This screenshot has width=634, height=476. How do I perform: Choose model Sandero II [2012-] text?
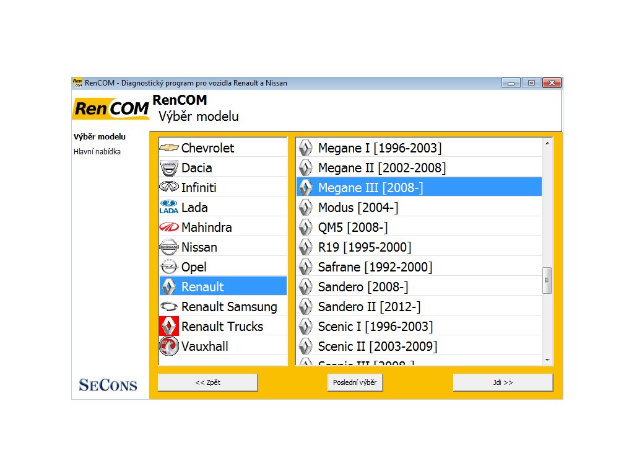tap(369, 306)
